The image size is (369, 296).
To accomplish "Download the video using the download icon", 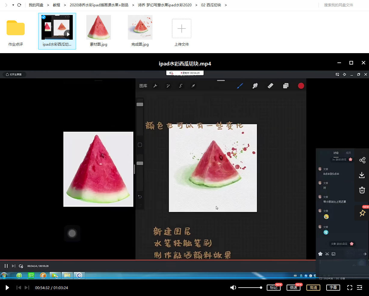I will coord(362,175).
